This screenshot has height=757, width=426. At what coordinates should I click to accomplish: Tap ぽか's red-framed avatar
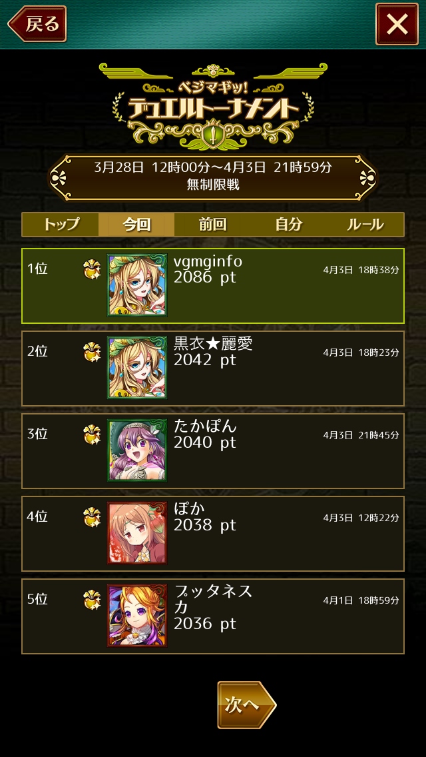137,533
